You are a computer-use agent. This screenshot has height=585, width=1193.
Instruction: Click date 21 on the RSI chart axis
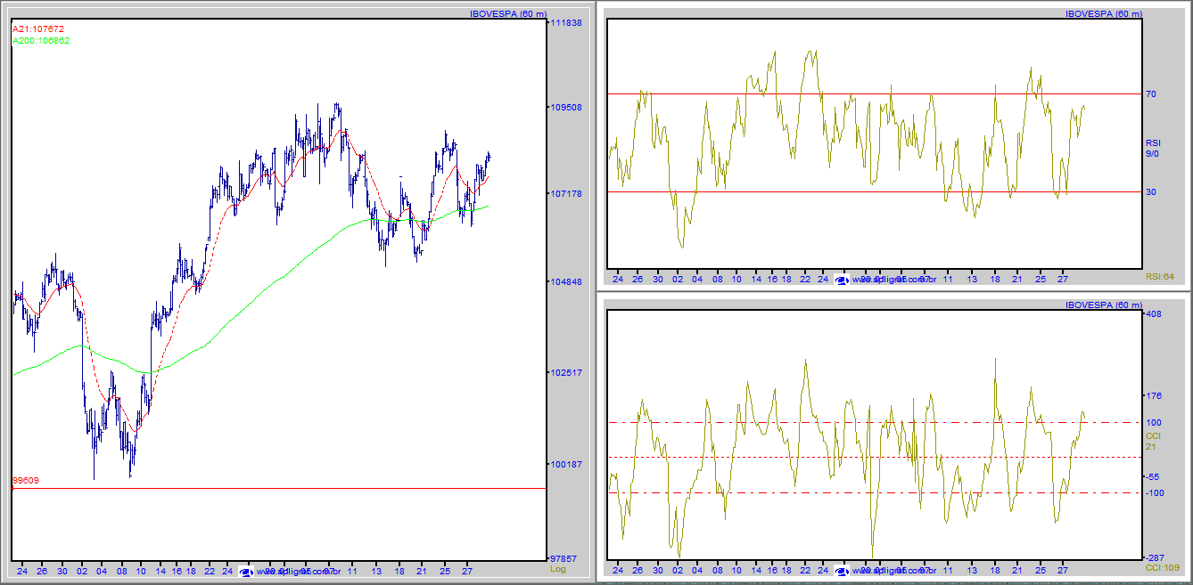point(1016,279)
